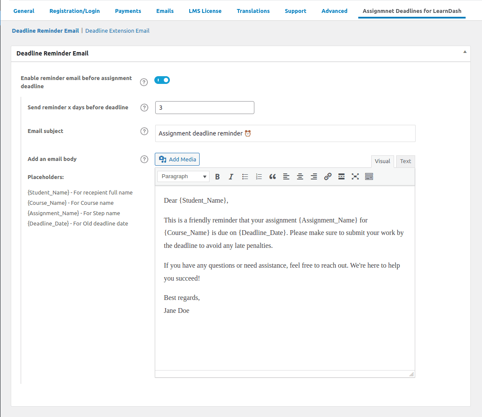Open the Paragraph format dropdown
Image resolution: width=482 pixels, height=417 pixels.
coord(183,176)
